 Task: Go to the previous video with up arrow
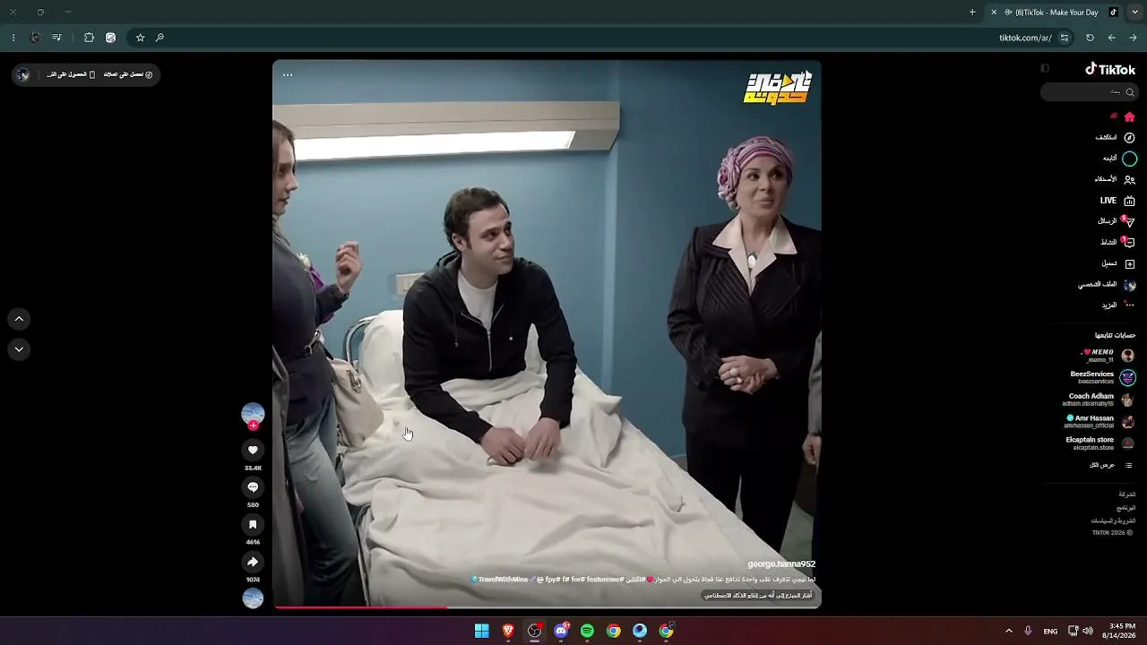click(x=19, y=319)
